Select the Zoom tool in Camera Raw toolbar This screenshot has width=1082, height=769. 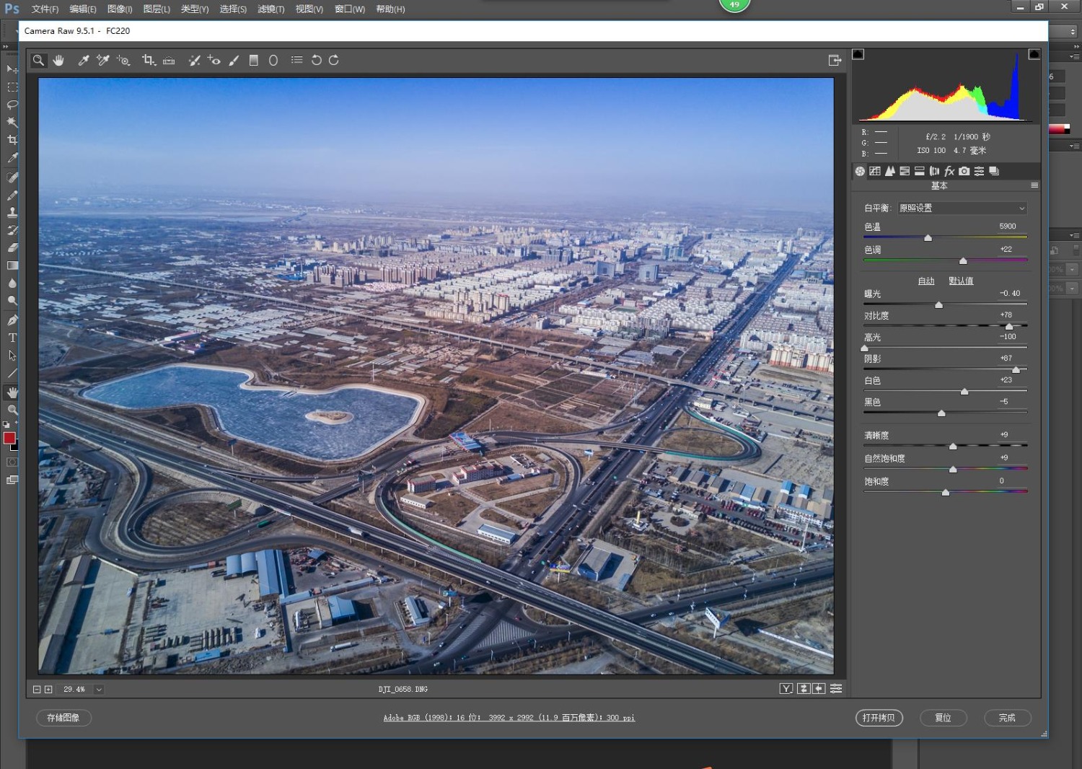coord(38,61)
